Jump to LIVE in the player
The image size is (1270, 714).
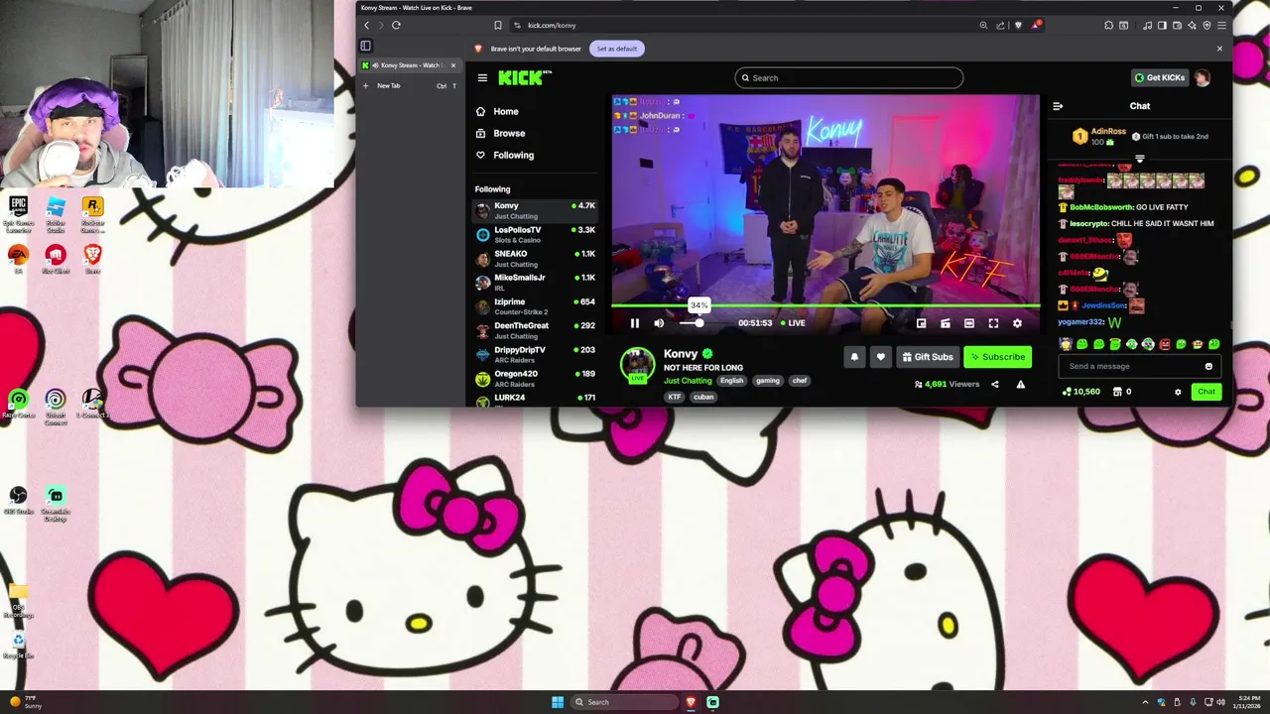[793, 323]
